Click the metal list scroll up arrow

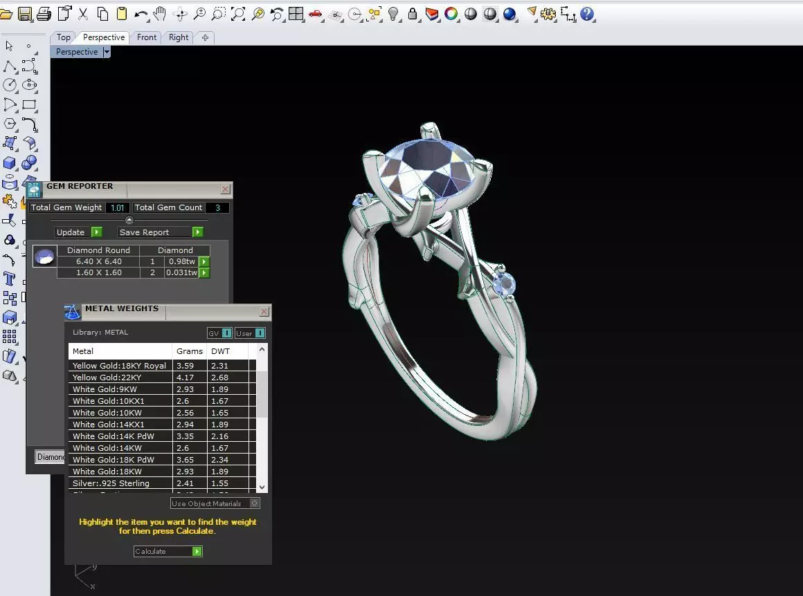(x=262, y=349)
